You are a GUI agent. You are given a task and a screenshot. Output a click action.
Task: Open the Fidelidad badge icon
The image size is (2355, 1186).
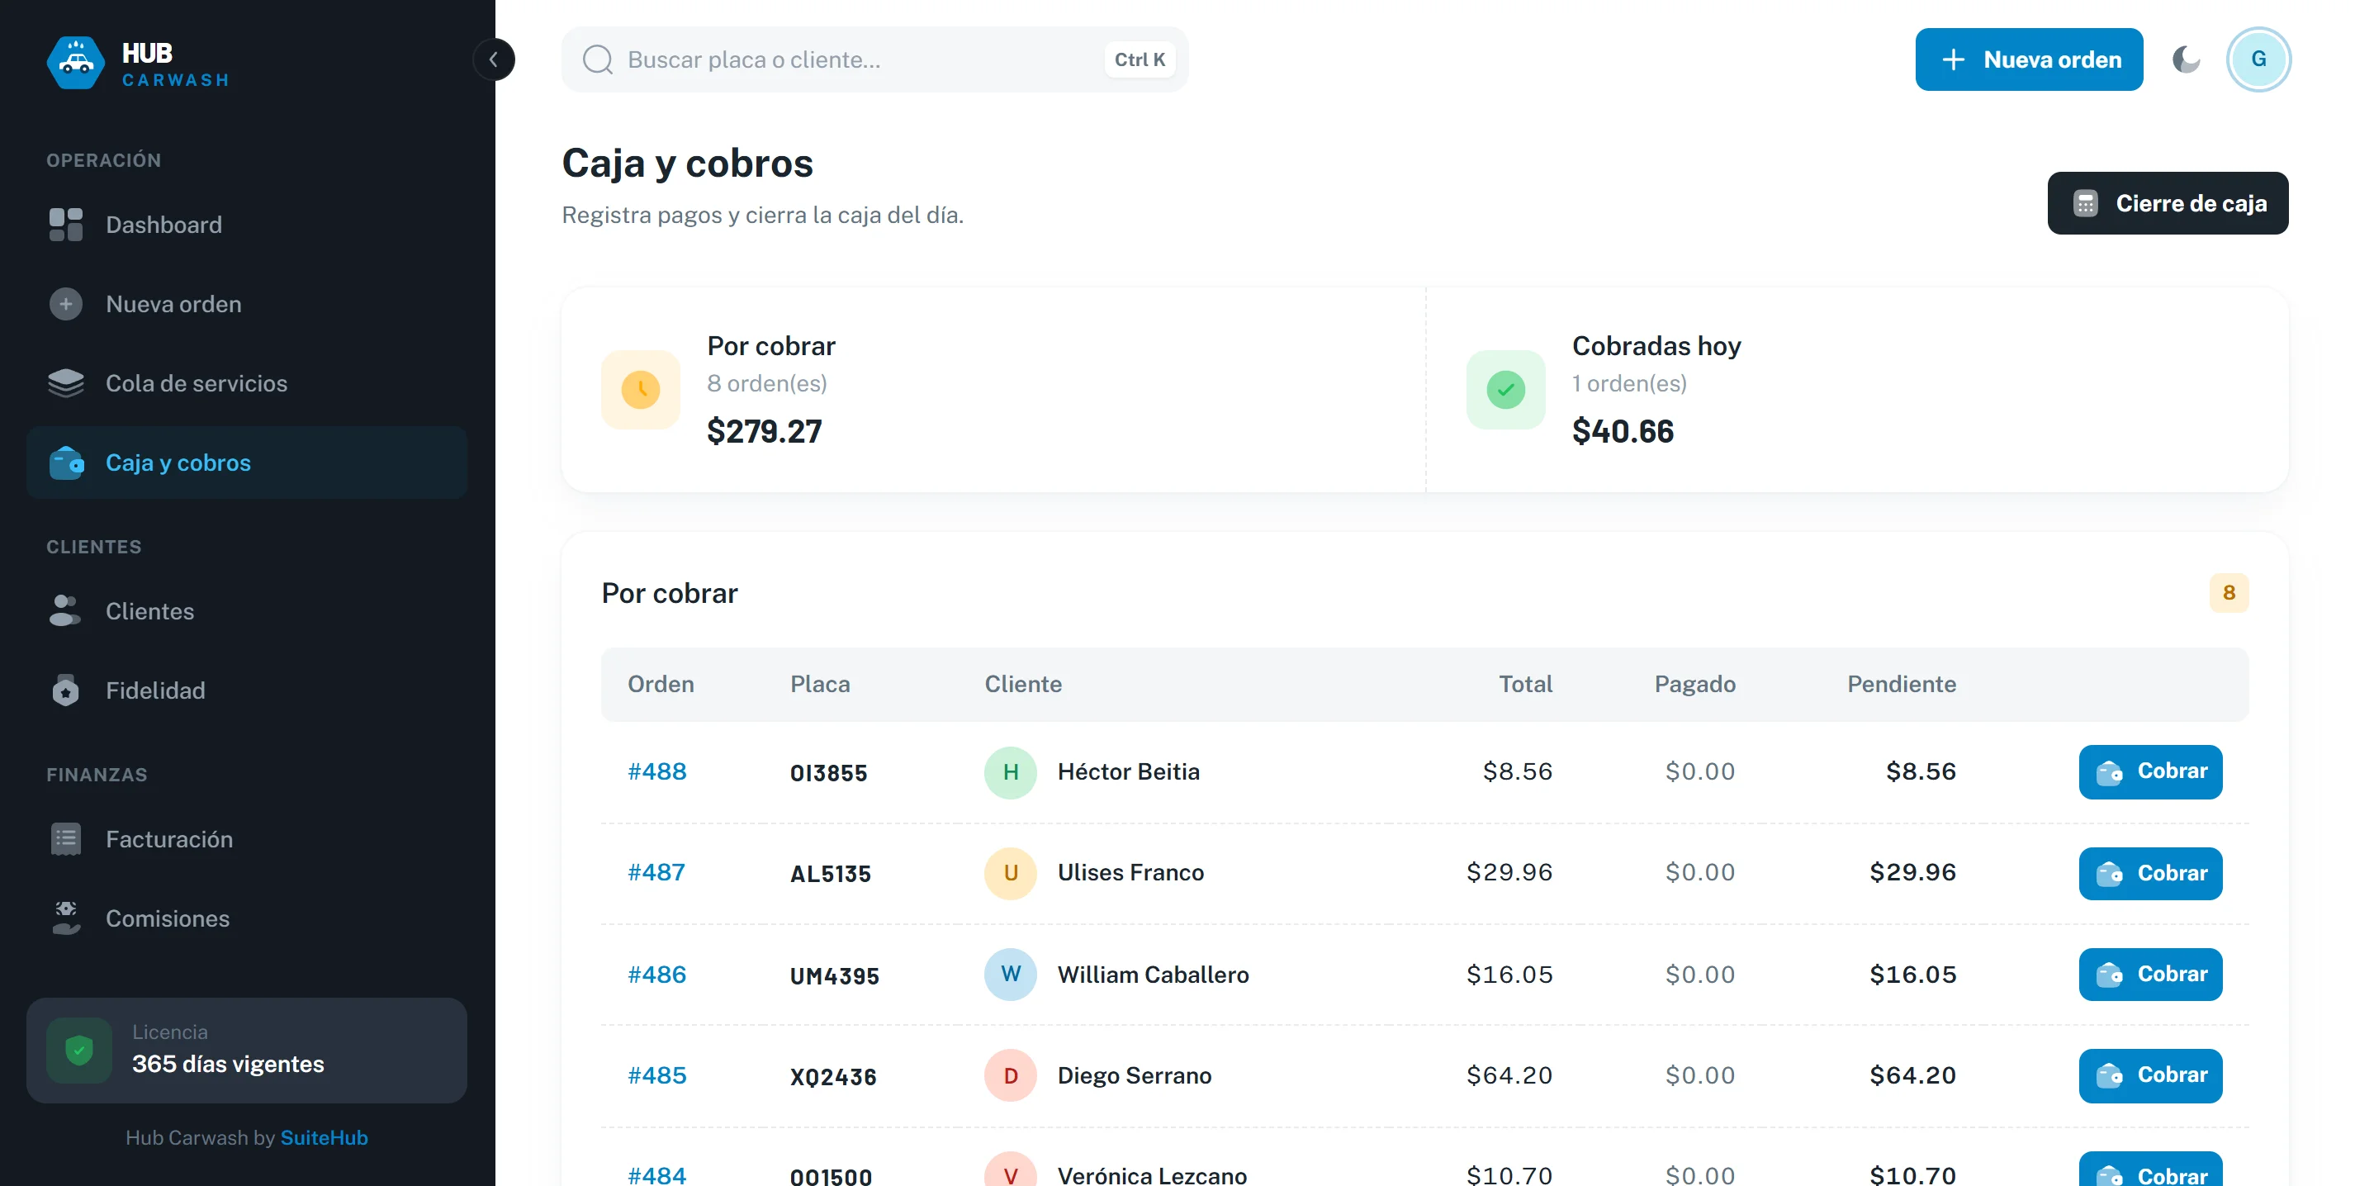pyautogui.click(x=66, y=690)
